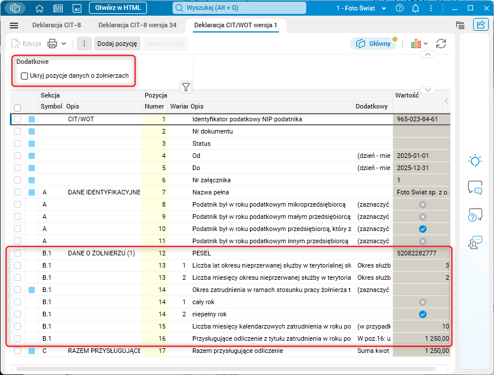The height and width of the screenshot is (375, 494).
Task: Toggle the mikroprzedsiębiorcą value mark
Action: tap(423, 204)
